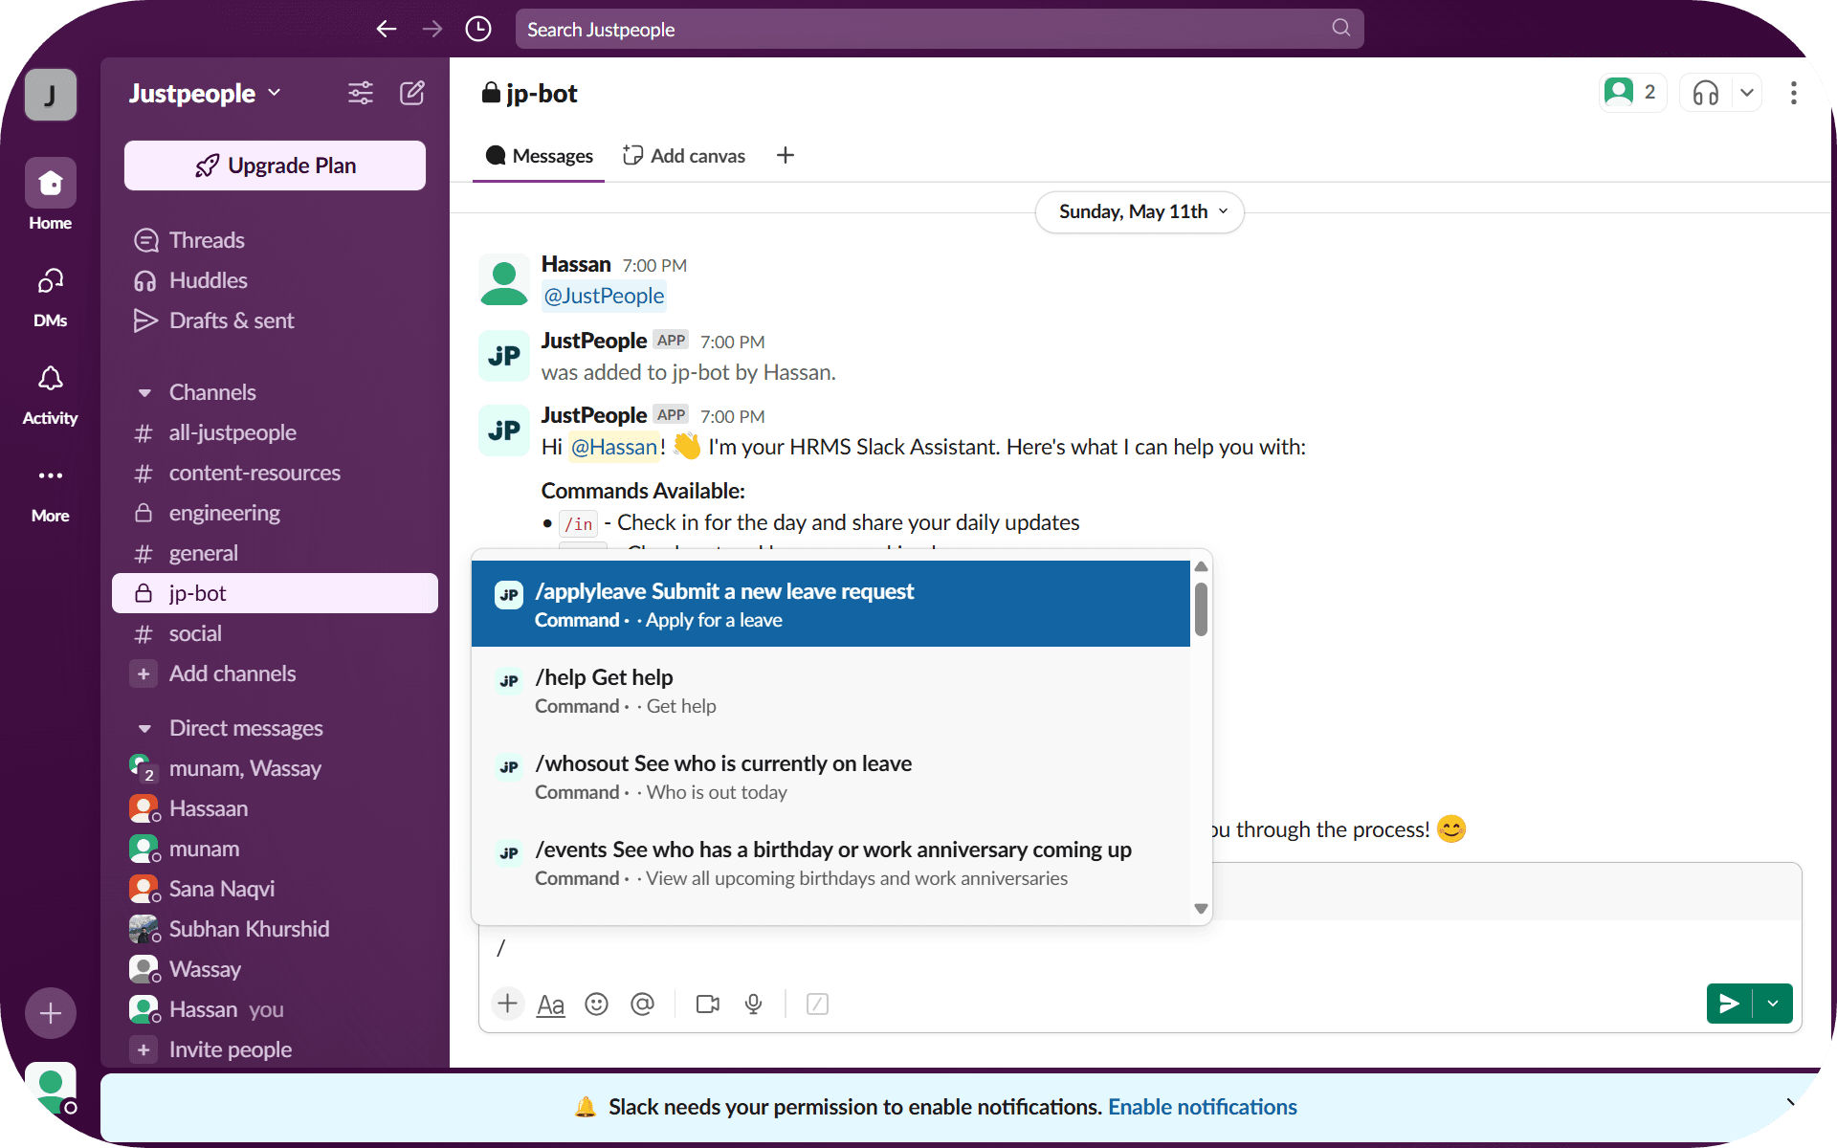Send the message with green send button
The width and height of the screenshot is (1837, 1148).
click(x=1729, y=1004)
